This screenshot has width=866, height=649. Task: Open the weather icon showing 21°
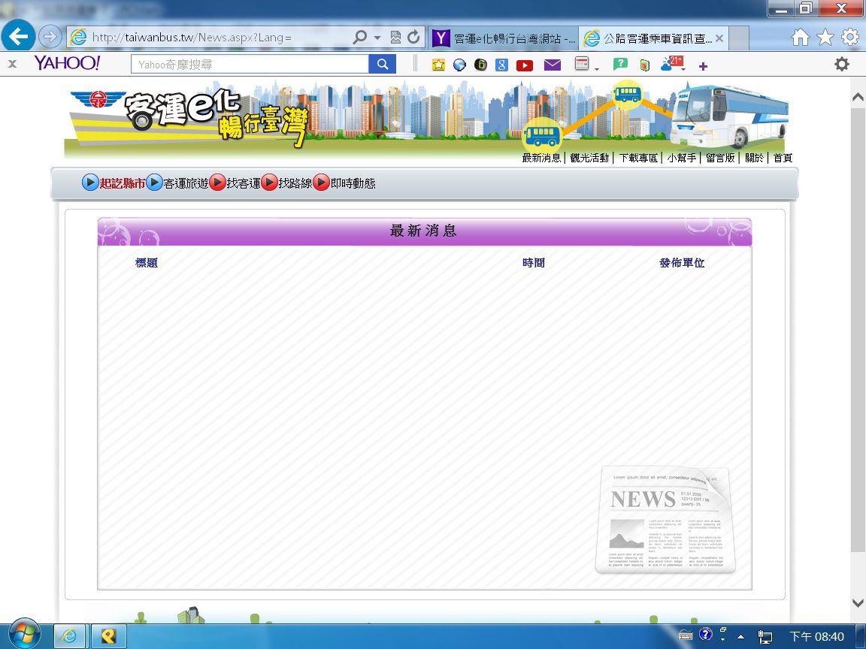(671, 64)
